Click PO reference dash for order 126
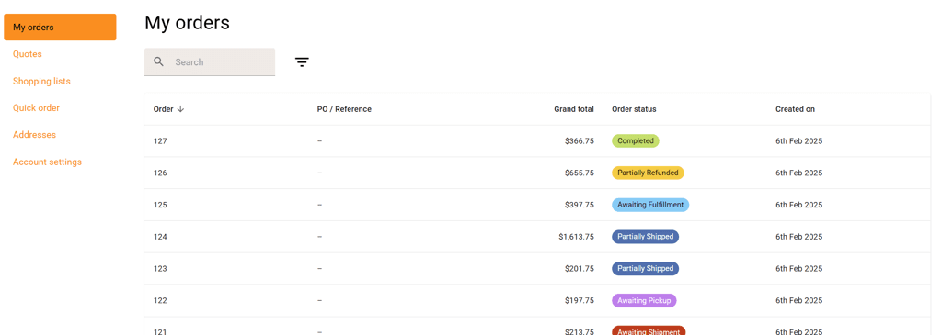Viewport: 942px width, 335px height. click(x=319, y=173)
